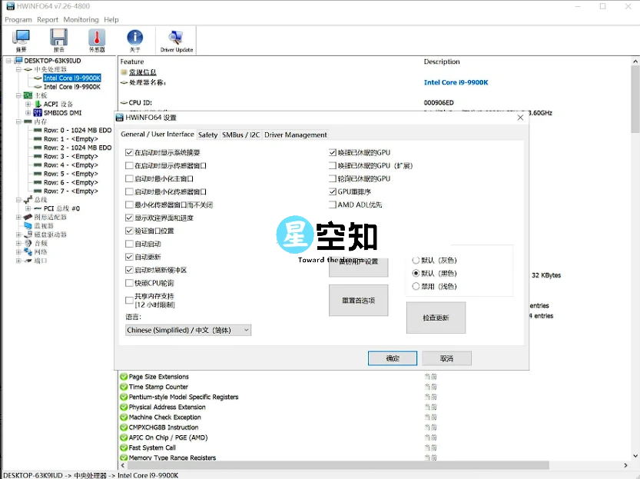Switch to the Safety tab
This screenshot has height=479, width=640.
[x=208, y=134]
